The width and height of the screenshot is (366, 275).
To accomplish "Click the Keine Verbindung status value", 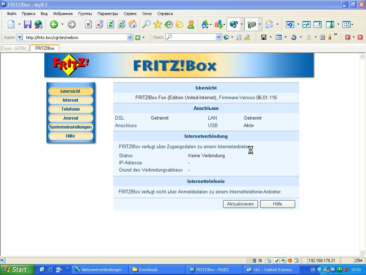I will (x=207, y=155).
